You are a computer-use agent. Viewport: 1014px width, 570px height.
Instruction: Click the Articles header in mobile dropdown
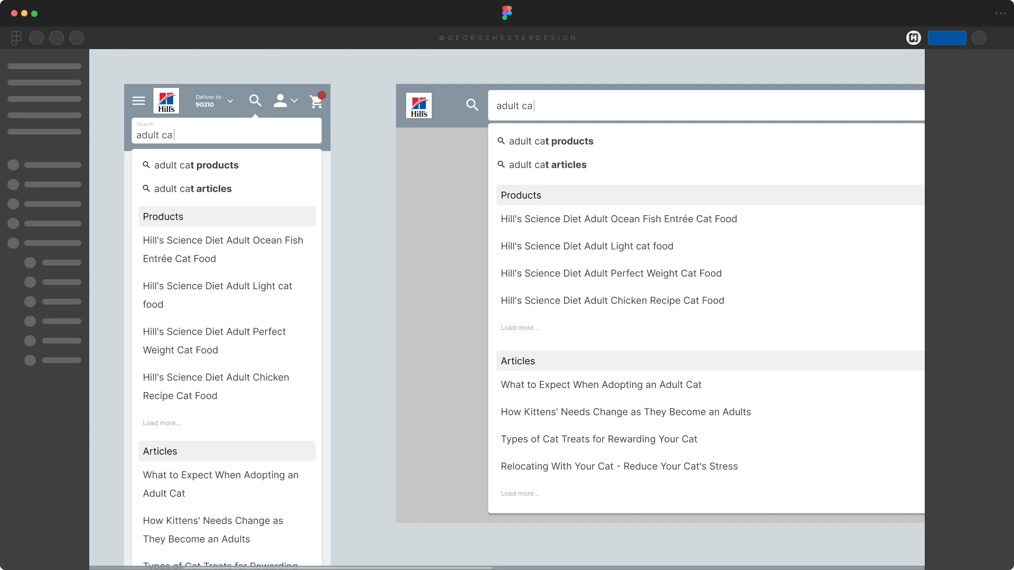[227, 451]
